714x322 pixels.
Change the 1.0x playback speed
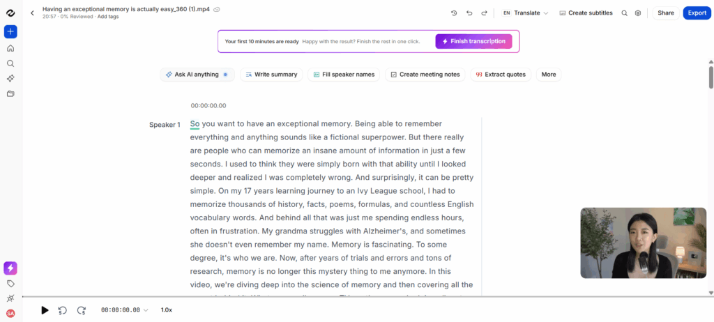(x=167, y=310)
